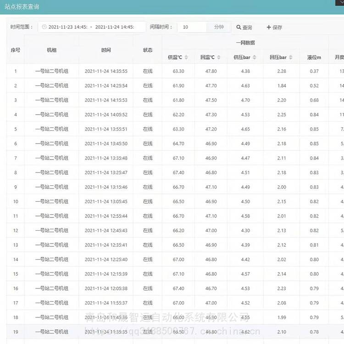Sort by 回温℃ column arrows
The image size is (344, 344).
click(x=219, y=57)
